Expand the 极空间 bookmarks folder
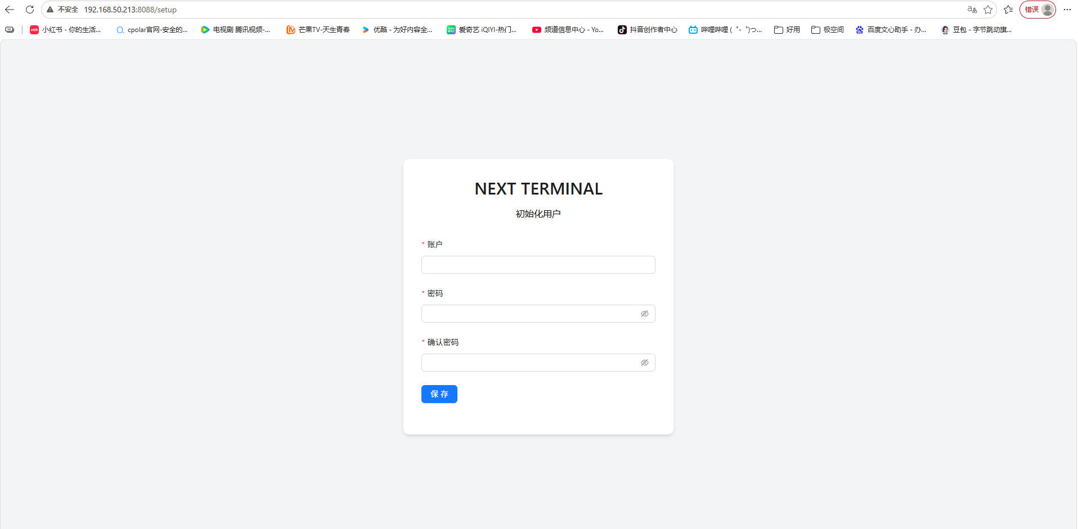 828,30
